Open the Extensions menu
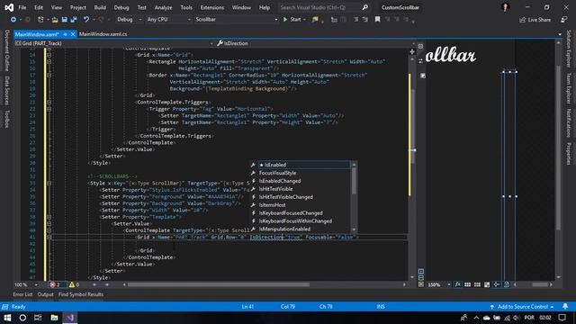The height and width of the screenshot is (324, 576). coord(212,7)
